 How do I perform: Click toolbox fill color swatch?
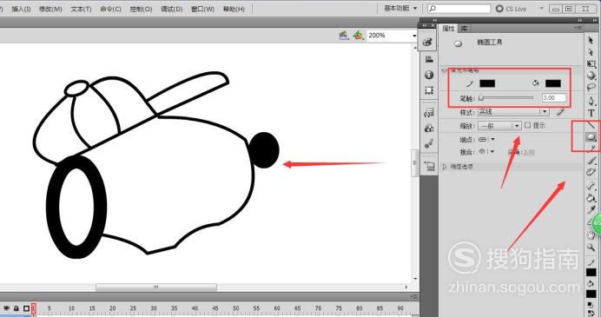[x=591, y=294]
